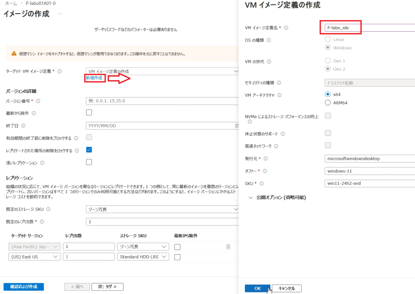Click 新規作成 link under target image definition
This screenshot has width=415, height=294.
pos(94,78)
